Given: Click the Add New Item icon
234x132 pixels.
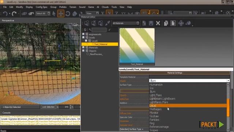Looking at the screenshot, I should [144, 23].
